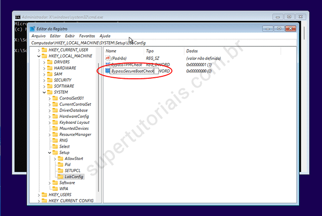Click the registry path address bar
Image resolution: width=322 pixels, height=216 pixels.
tap(163, 43)
